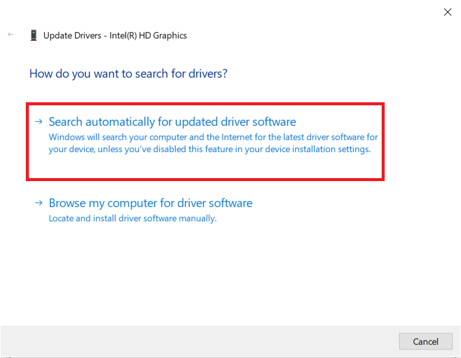Click arrow icon before Browse my computer option
Viewport: 461px width, 358px height.
coord(39,203)
